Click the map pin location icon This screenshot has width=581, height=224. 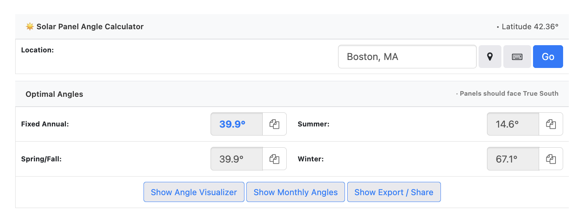coord(490,57)
